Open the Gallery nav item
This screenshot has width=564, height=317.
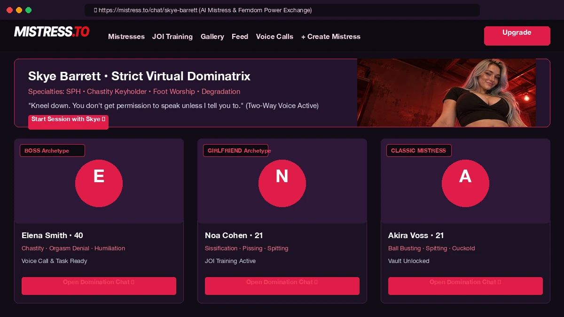pos(212,37)
